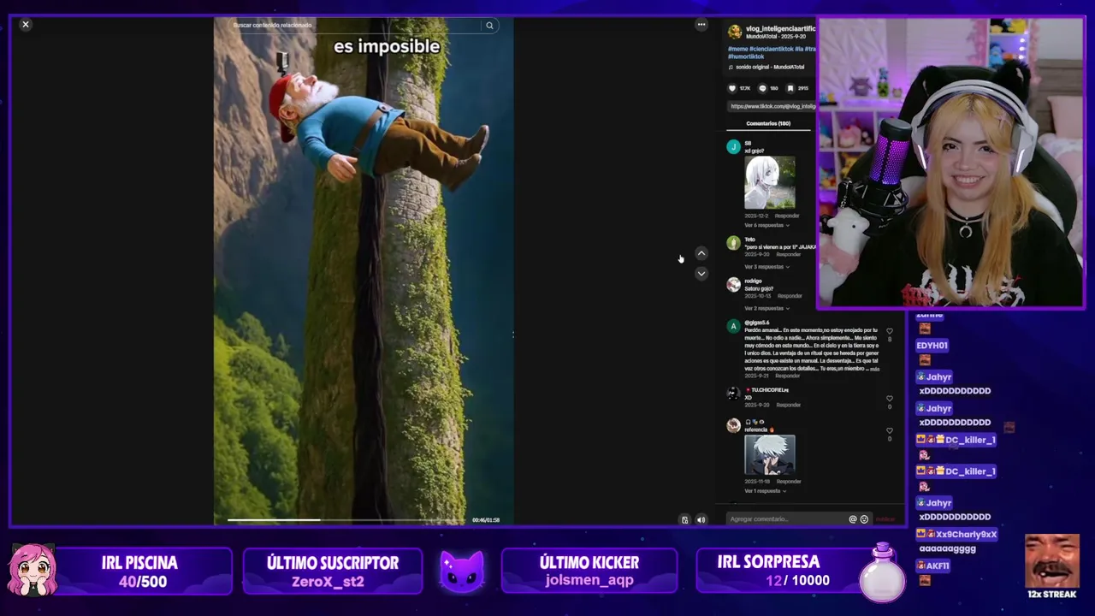Click the search magnifier icon above the video

pyautogui.click(x=489, y=26)
